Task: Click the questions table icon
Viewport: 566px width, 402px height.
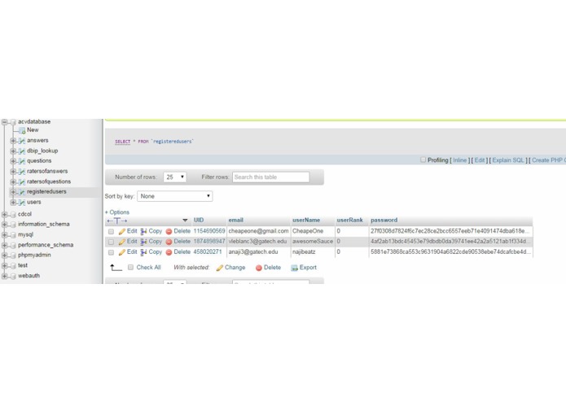Action: coord(22,161)
